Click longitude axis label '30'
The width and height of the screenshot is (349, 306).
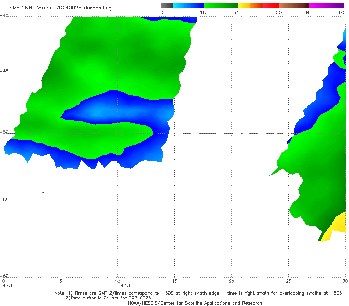(345, 282)
